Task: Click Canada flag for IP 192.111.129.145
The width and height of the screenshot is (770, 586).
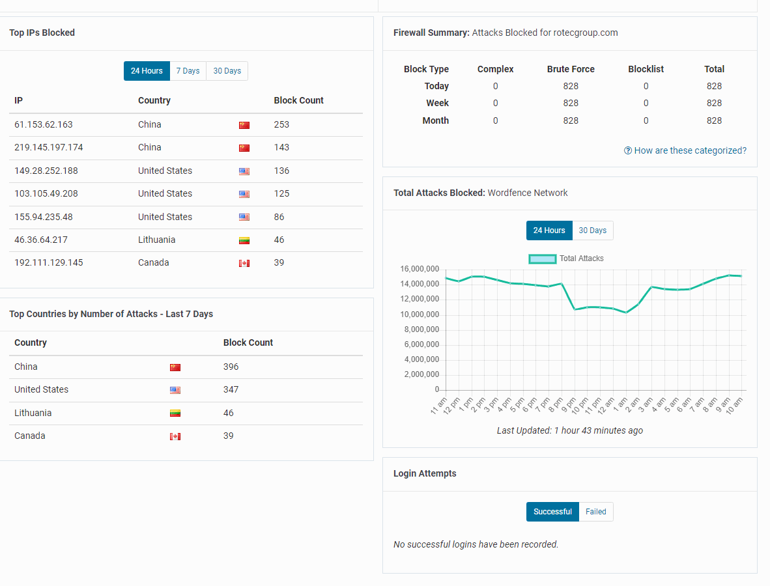Action: click(244, 264)
